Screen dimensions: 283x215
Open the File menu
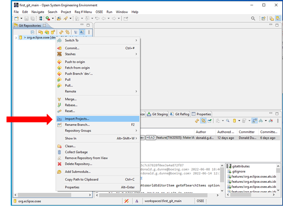(x=16, y=12)
